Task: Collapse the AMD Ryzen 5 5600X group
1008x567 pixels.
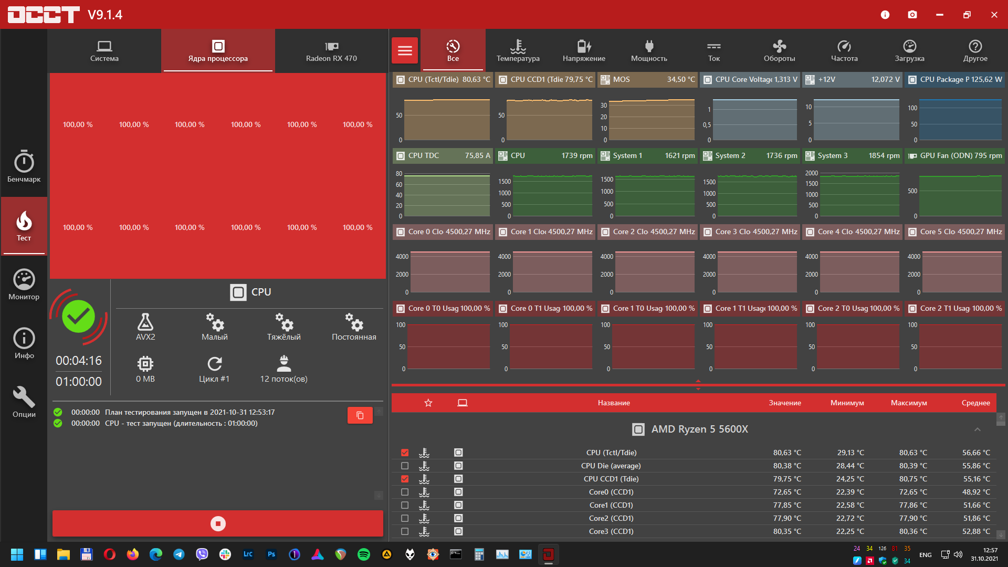Action: coord(978,429)
